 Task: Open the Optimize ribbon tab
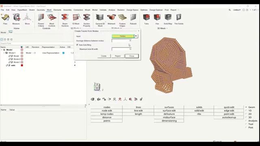(144, 10)
